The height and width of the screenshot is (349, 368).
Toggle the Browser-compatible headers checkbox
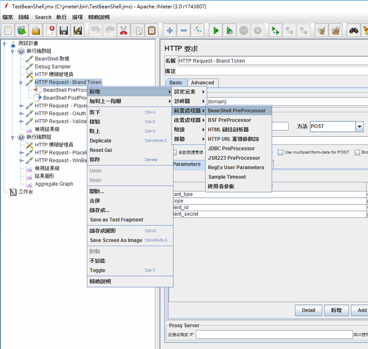[357, 153]
